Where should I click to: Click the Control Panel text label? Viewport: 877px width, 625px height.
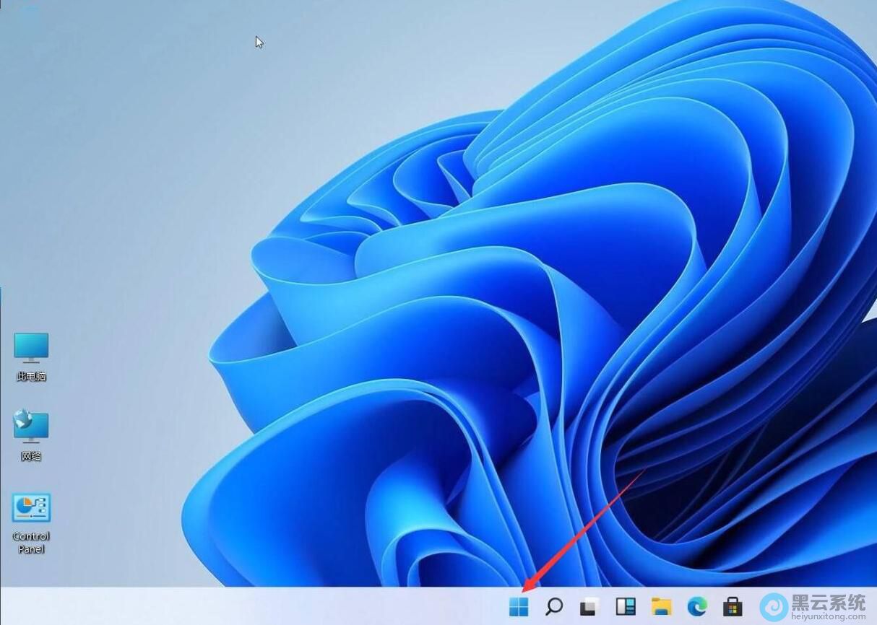click(x=31, y=543)
